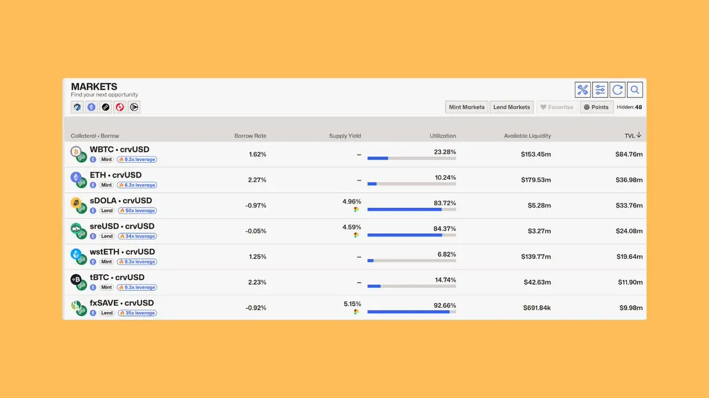Click the 14.74% utilization value
709x398 pixels.
pyautogui.click(x=445, y=279)
